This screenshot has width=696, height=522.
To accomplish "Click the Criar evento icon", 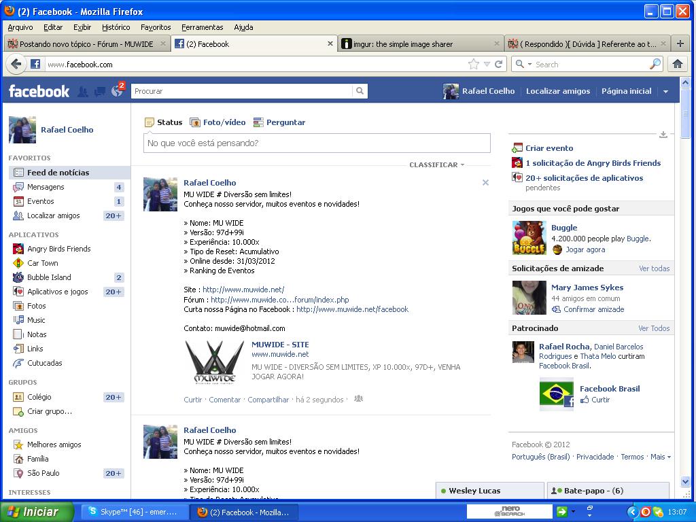I will click(x=517, y=147).
